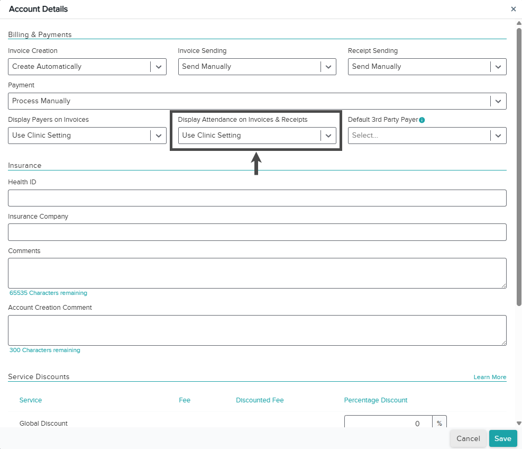Click the 65535 Characters remaining text
This screenshot has height=449, width=522.
[48, 293]
